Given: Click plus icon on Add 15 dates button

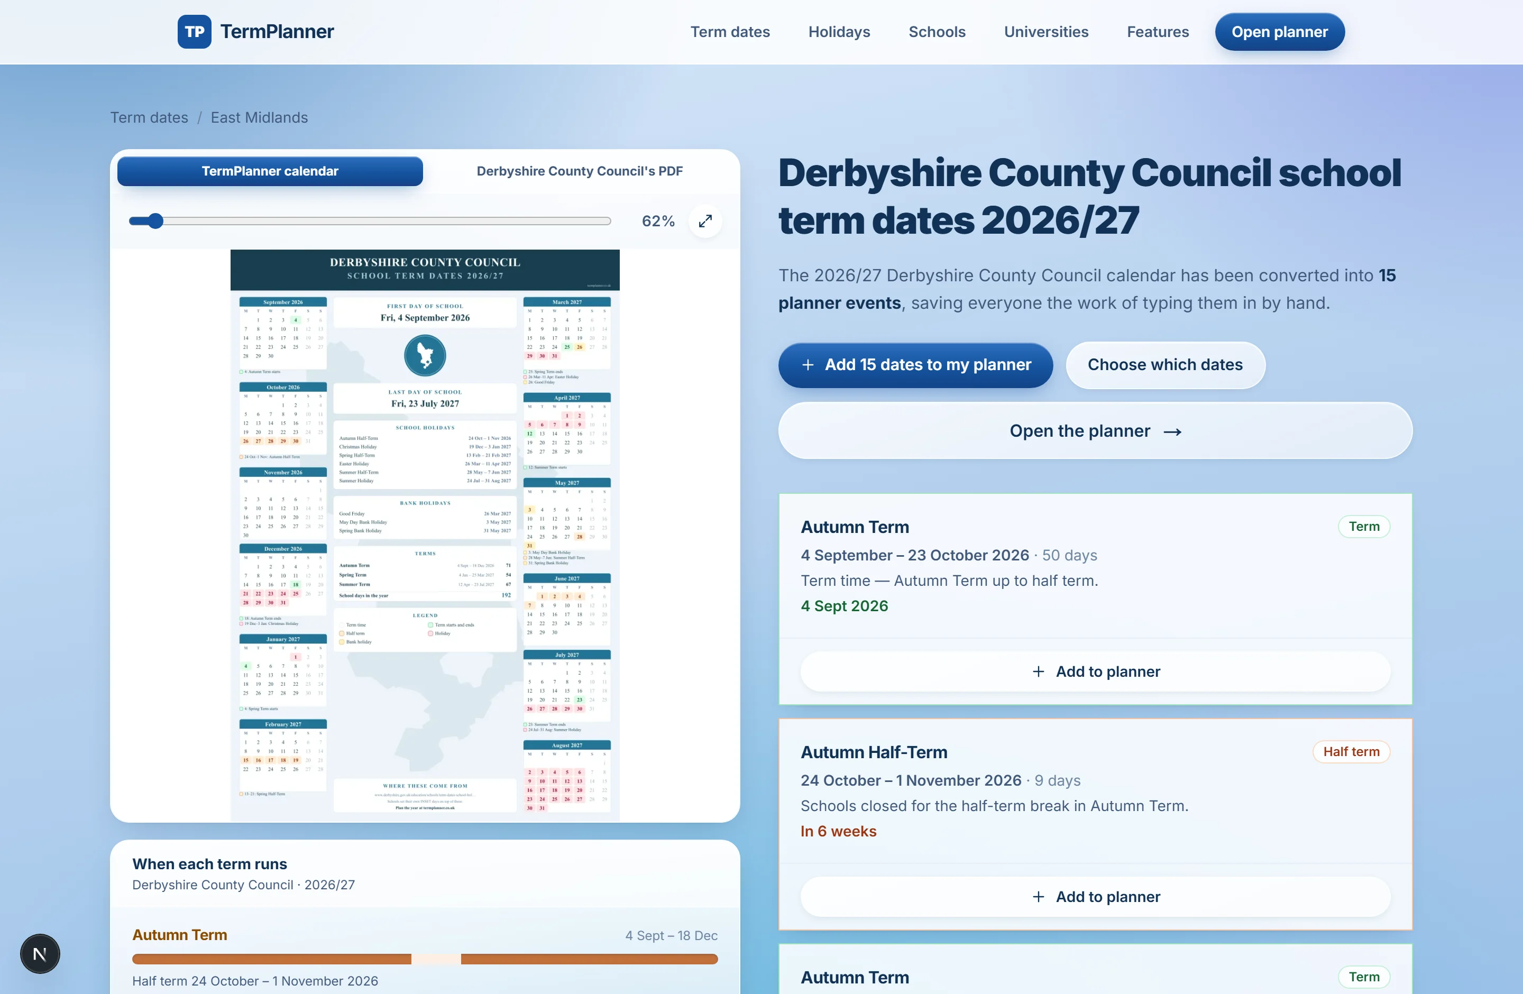Looking at the screenshot, I should (x=808, y=365).
